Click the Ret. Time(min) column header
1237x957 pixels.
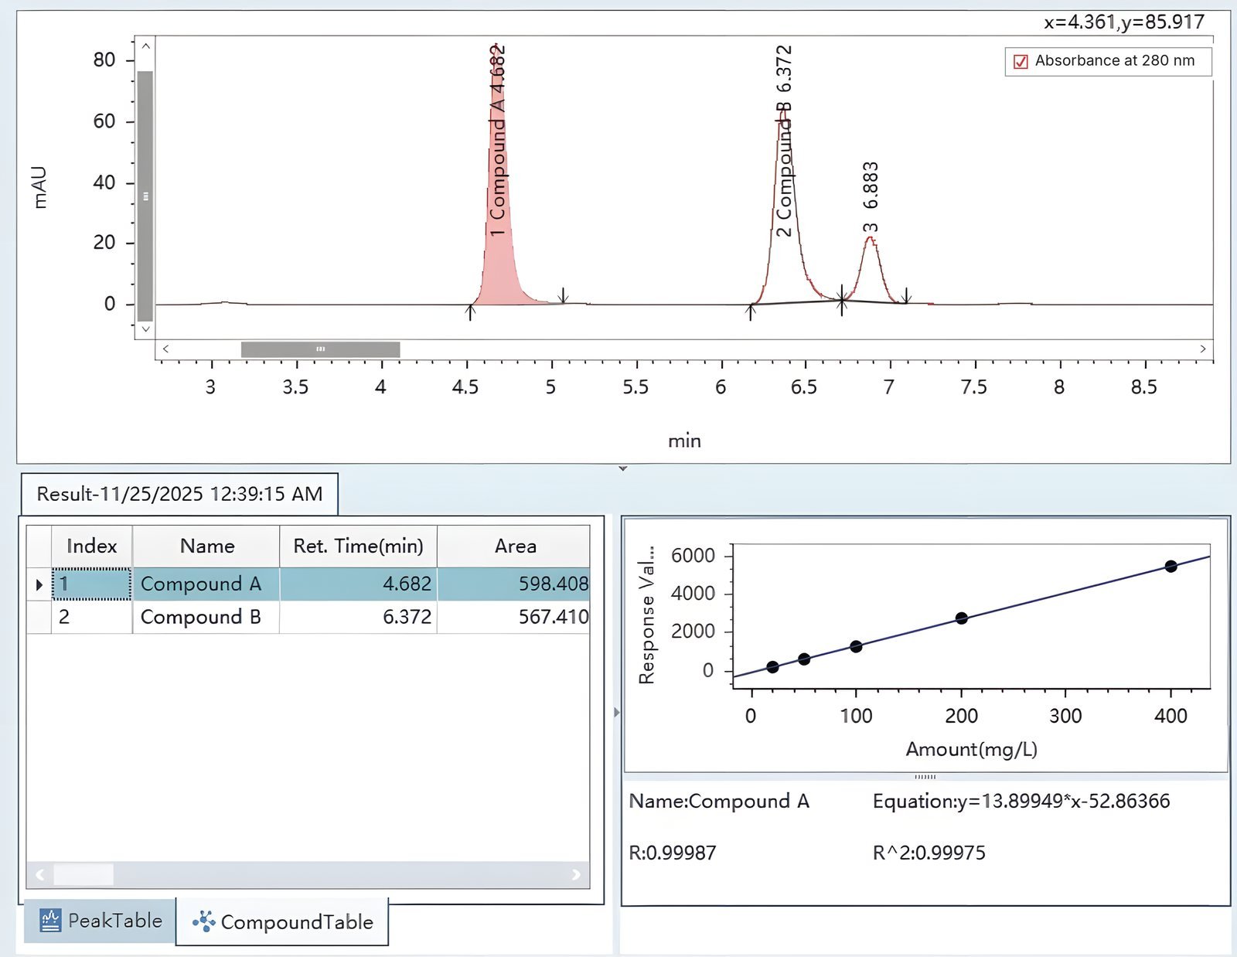tap(359, 547)
